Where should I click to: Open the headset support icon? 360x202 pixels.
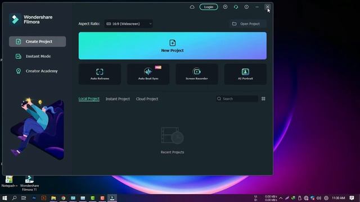(236, 7)
